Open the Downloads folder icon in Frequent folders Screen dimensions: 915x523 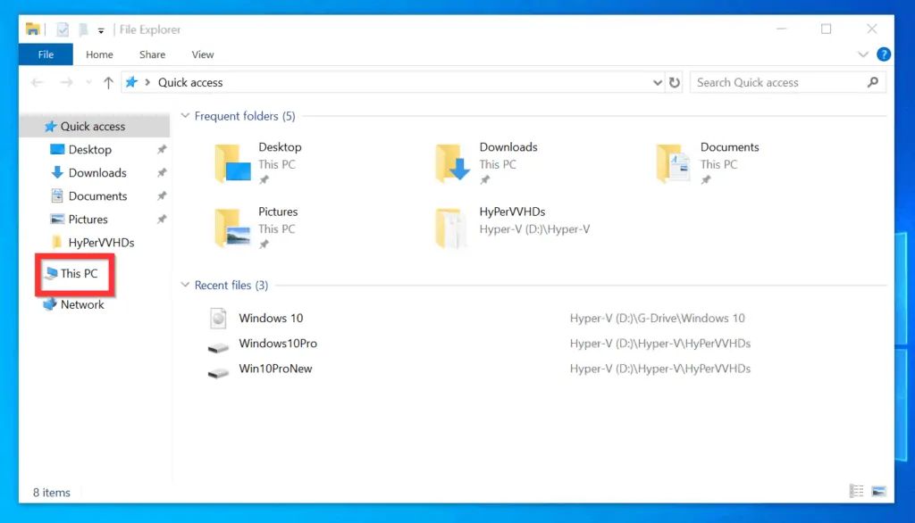[x=453, y=163]
